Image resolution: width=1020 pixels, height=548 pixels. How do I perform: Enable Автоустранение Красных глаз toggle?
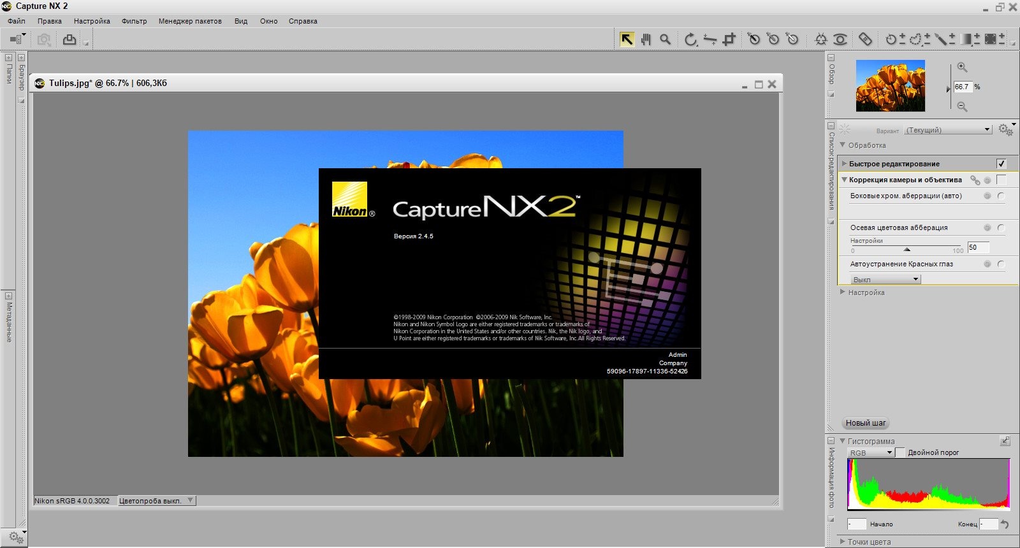(x=1001, y=264)
